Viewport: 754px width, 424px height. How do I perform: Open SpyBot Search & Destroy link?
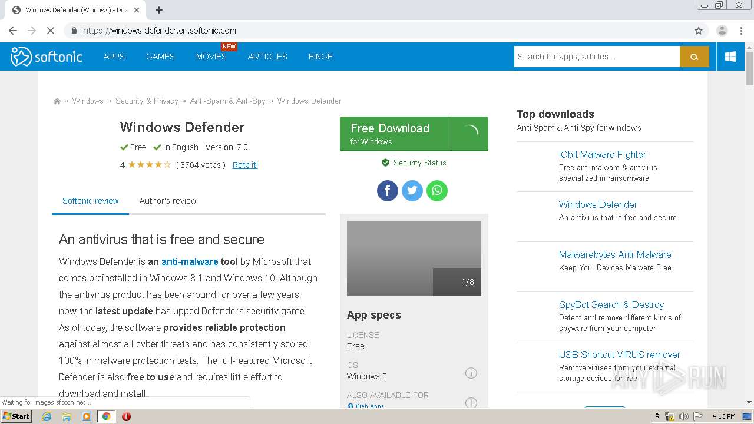611,304
